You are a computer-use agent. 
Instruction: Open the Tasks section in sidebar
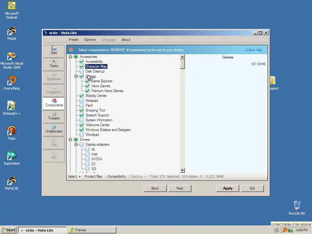pyautogui.click(x=54, y=64)
